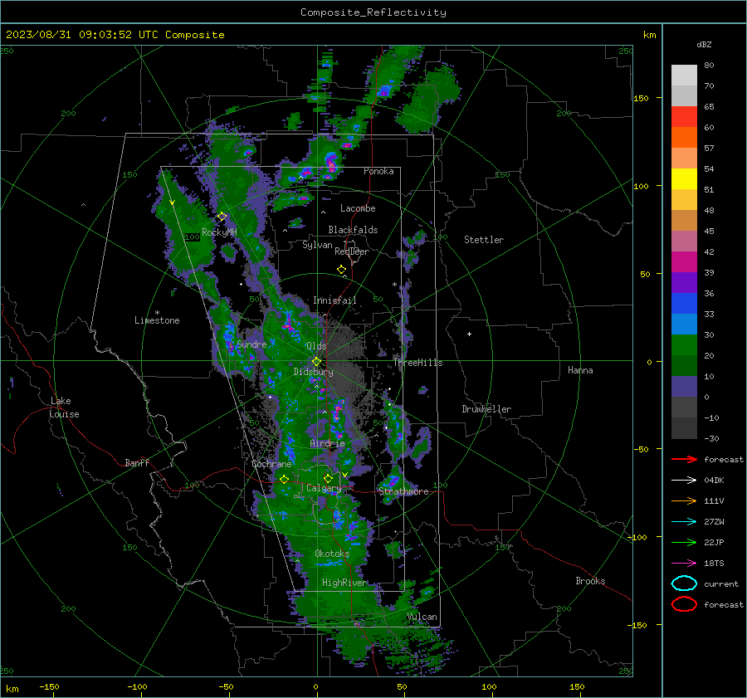
Task: Click the -150 tick on bottom axis
Action: pos(49,687)
